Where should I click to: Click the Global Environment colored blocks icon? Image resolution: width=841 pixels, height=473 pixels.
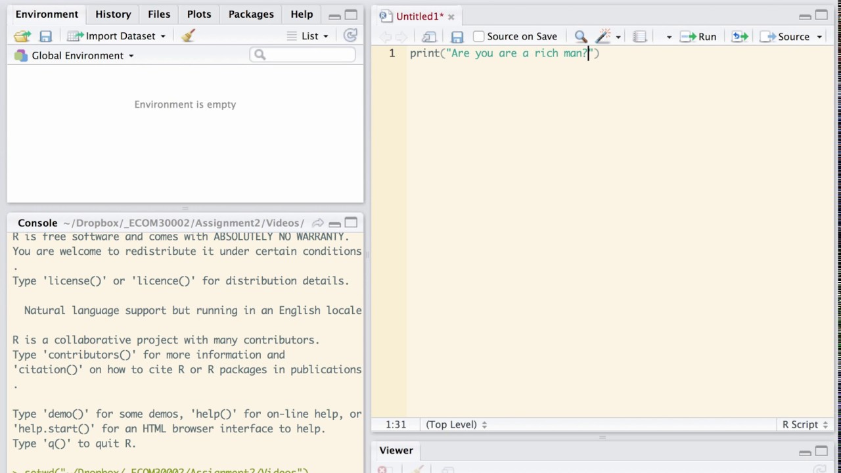[21, 56]
